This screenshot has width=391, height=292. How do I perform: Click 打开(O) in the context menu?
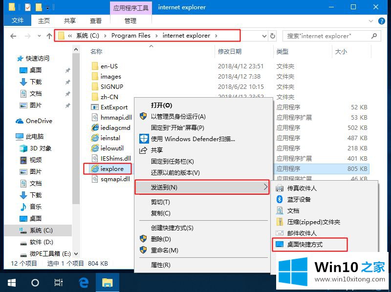202,105
